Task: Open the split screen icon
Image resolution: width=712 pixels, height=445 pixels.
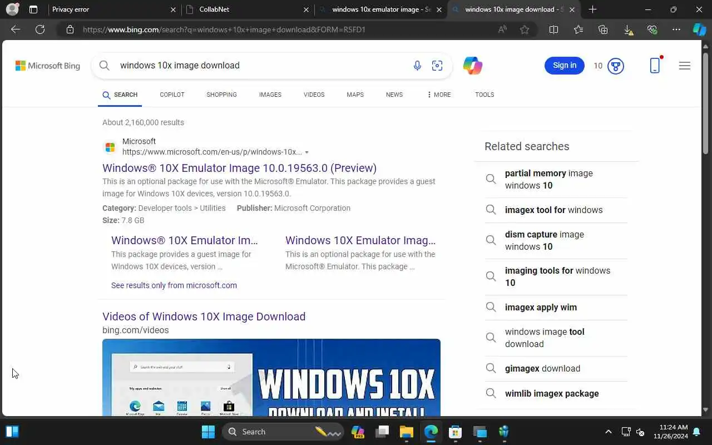Action: pos(553,29)
